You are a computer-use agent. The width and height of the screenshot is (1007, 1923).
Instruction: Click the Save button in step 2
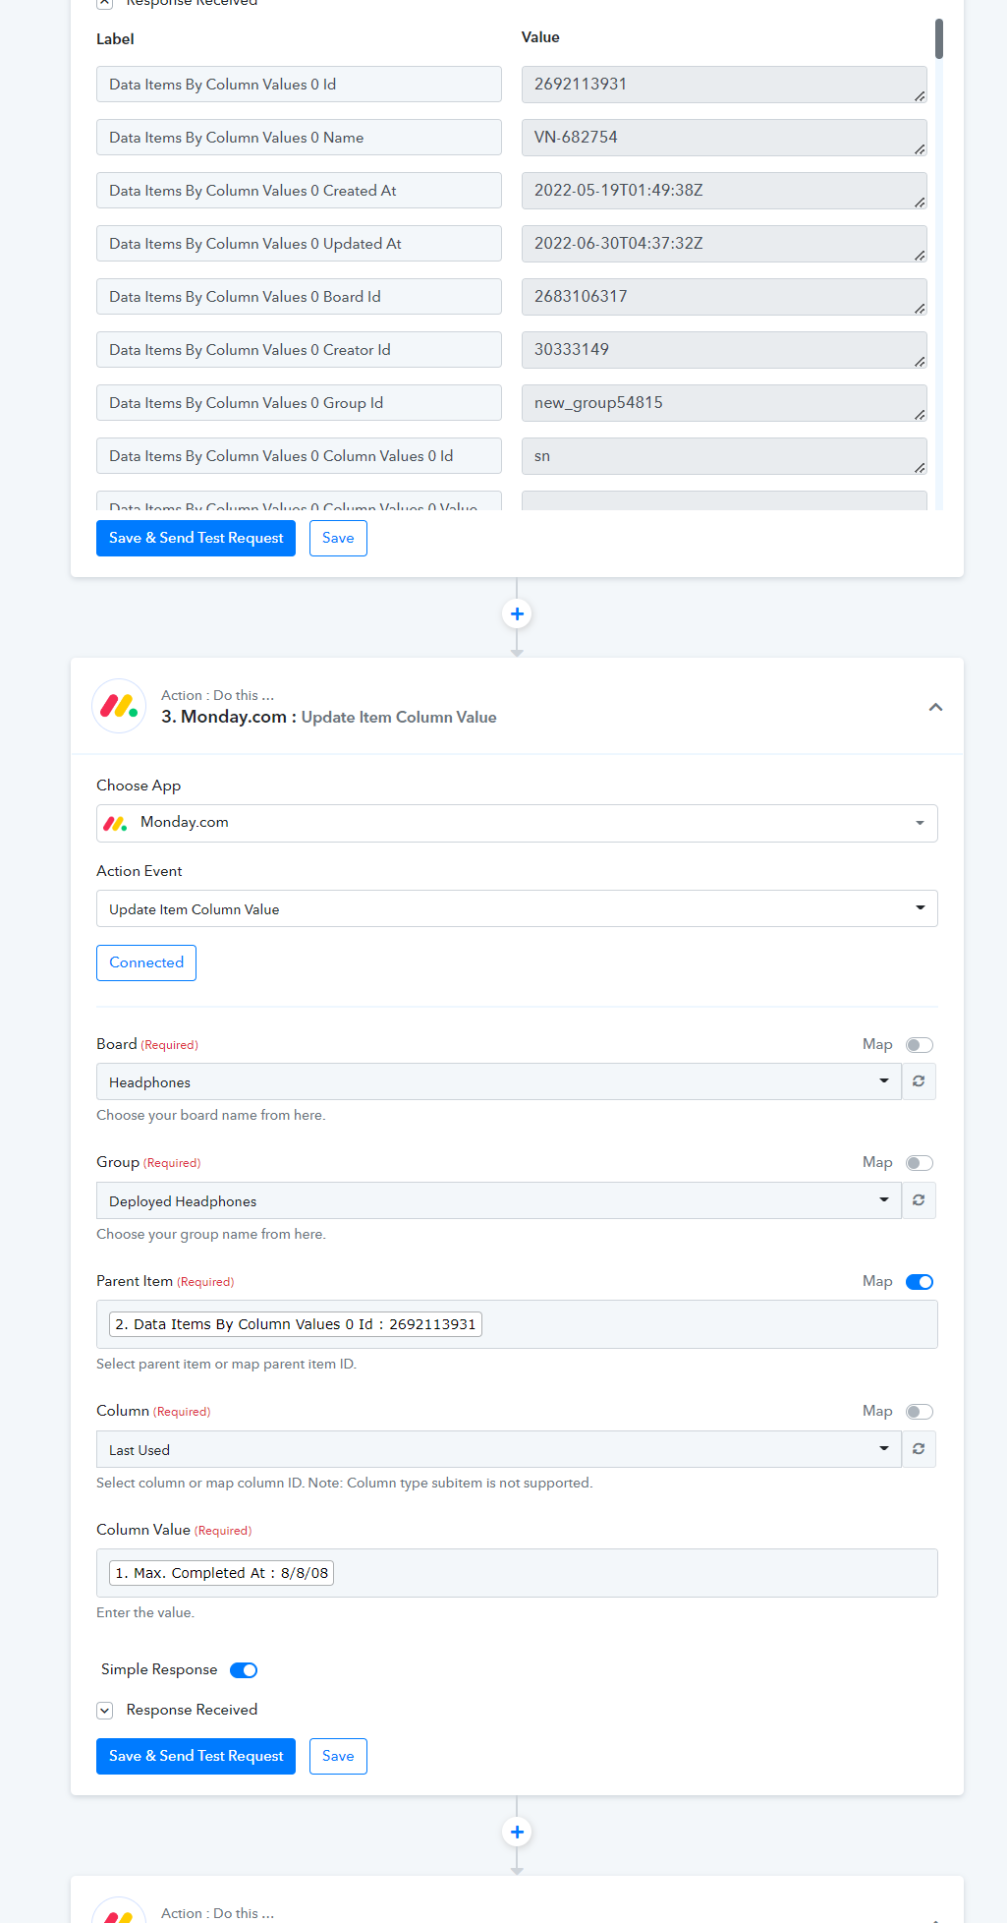click(338, 539)
